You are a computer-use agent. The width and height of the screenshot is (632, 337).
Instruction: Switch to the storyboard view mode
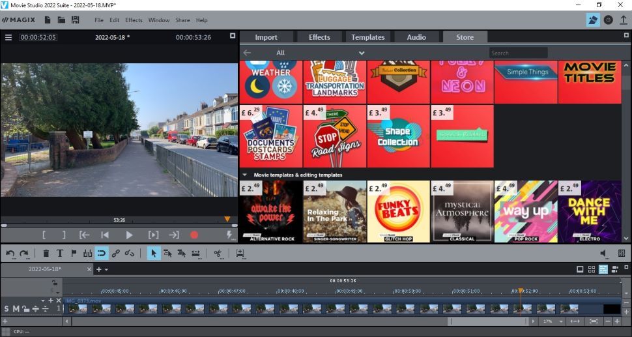pos(580,269)
